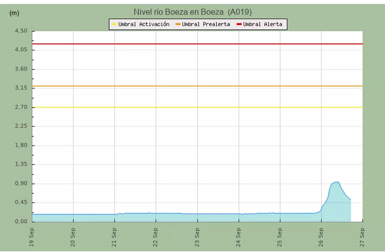Screen dimensions: 385x252
Task: Click the 0,00 value on the y-axis
Action: (x=21, y=222)
